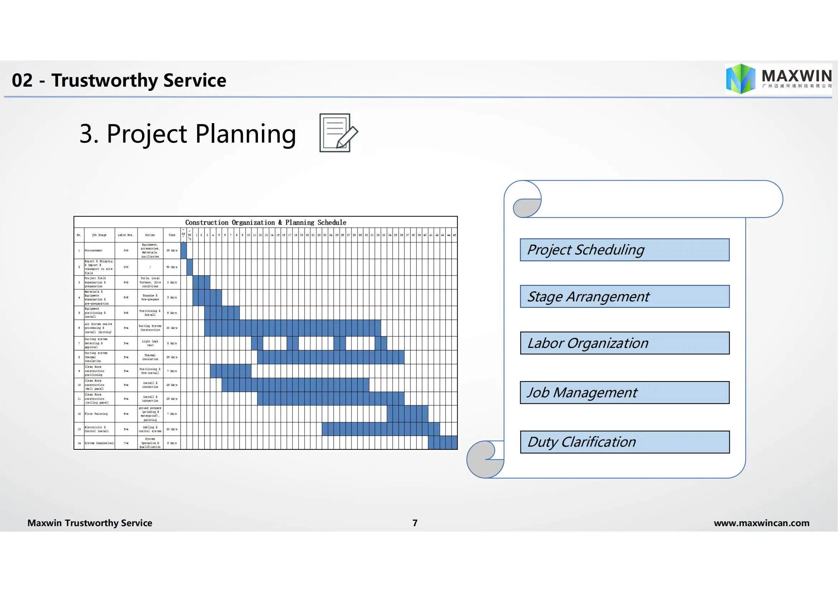Click the MAXWIN logo in the corner
This screenshot has height=592, width=838.
(779, 79)
